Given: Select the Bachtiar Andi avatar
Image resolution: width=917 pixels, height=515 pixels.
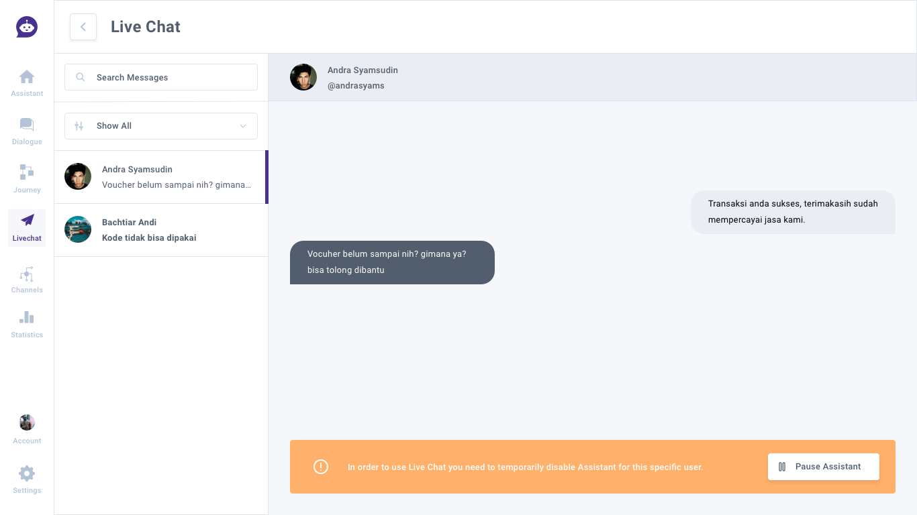Looking at the screenshot, I should [78, 229].
